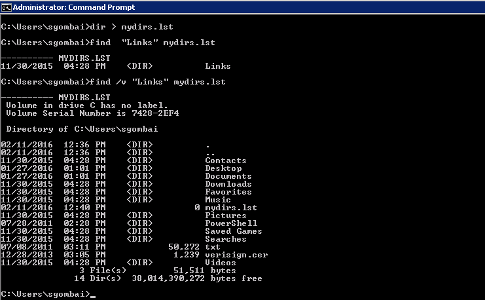Click the 07/28/2011 date on the PowerShell row
Viewport: 485px width, 300px height.
[x=27, y=223]
